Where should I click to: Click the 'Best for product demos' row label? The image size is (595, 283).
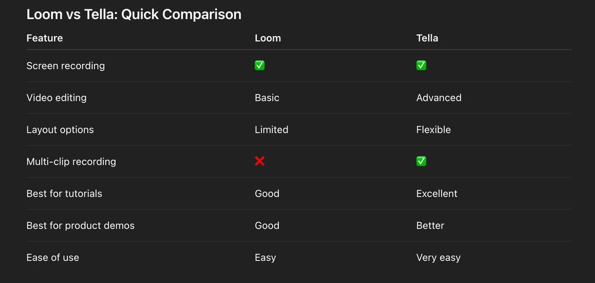[80, 225]
